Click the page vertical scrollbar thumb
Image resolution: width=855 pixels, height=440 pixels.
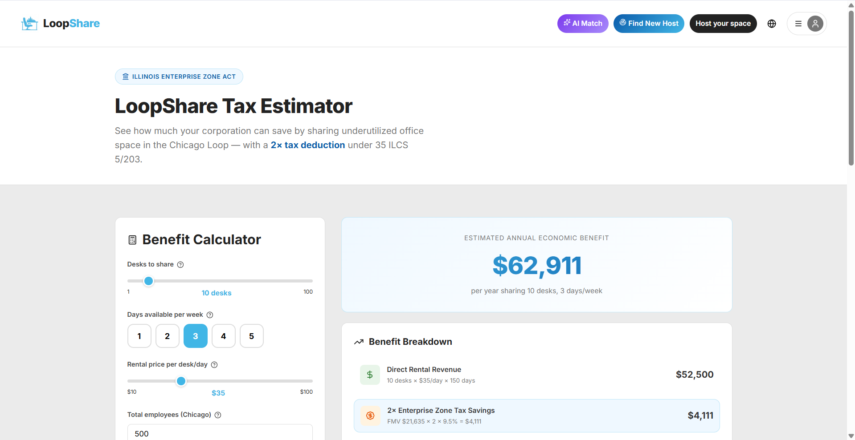click(851, 88)
